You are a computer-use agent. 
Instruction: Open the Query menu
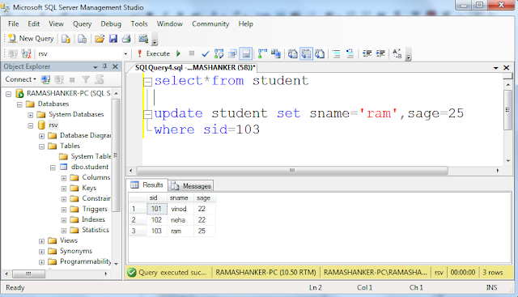tap(83, 23)
